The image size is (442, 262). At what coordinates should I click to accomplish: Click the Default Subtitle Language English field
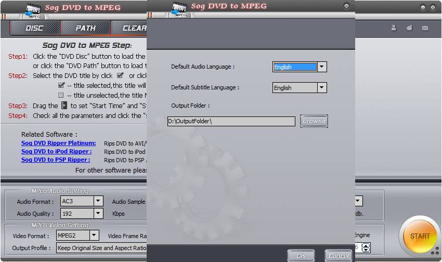[295, 88]
